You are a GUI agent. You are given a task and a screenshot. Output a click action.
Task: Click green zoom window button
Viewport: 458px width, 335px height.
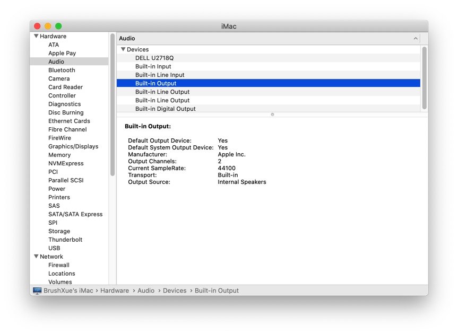[x=58, y=26]
